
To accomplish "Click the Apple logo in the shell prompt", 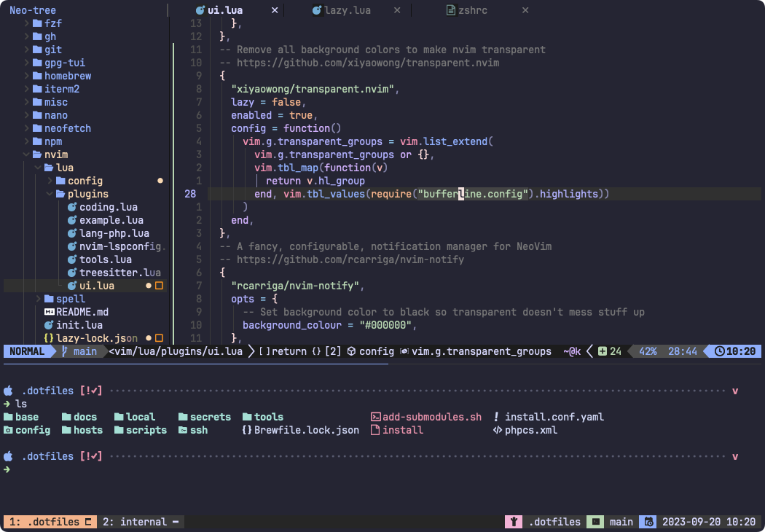I will point(7,390).
